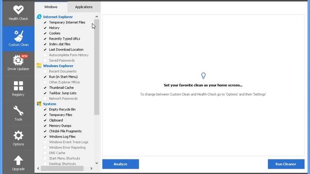
Task: Uncheck Temporary Internet Files
Action: (45, 23)
